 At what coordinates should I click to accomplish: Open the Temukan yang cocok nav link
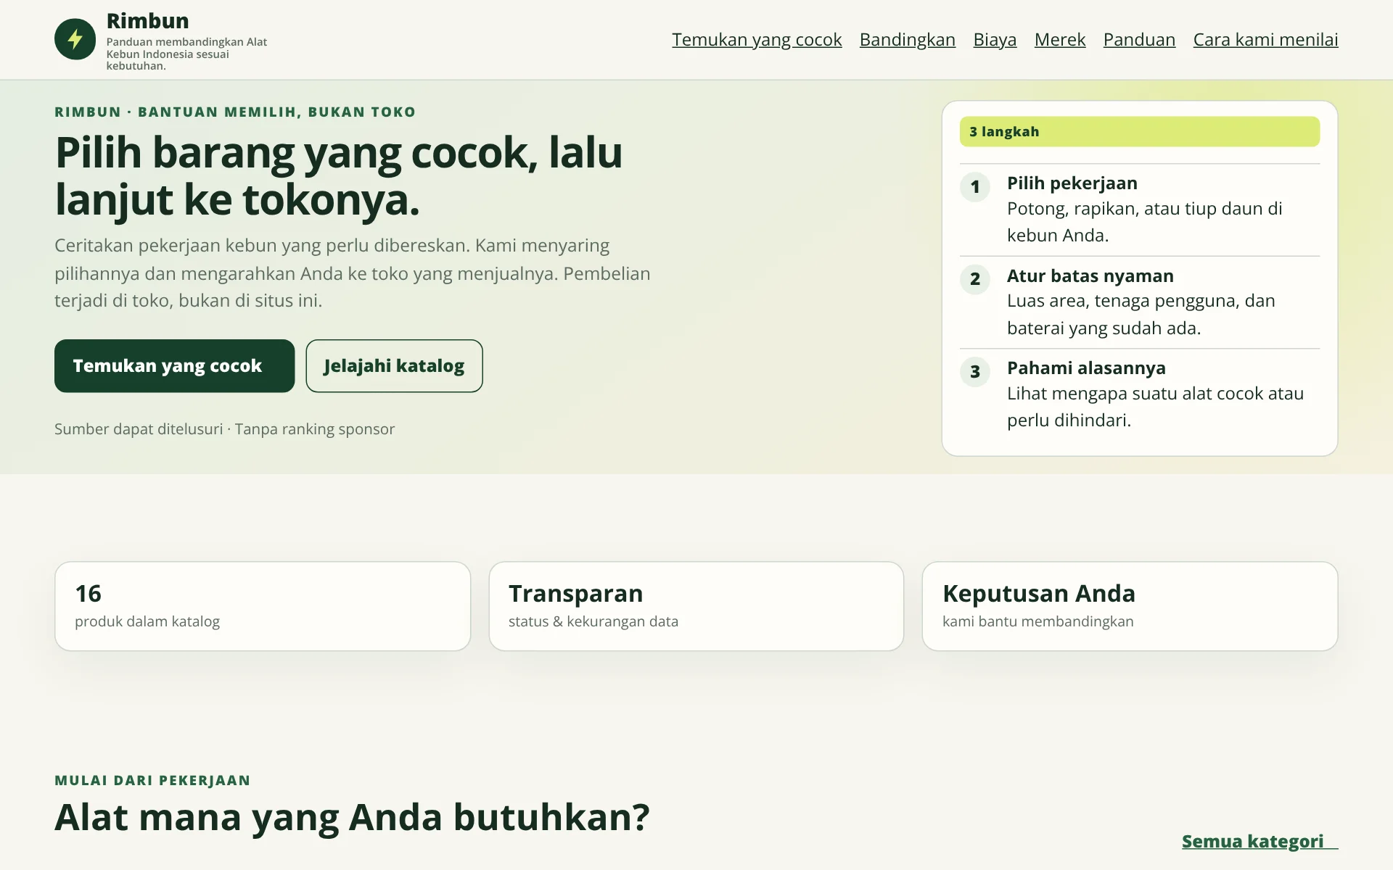click(x=757, y=39)
